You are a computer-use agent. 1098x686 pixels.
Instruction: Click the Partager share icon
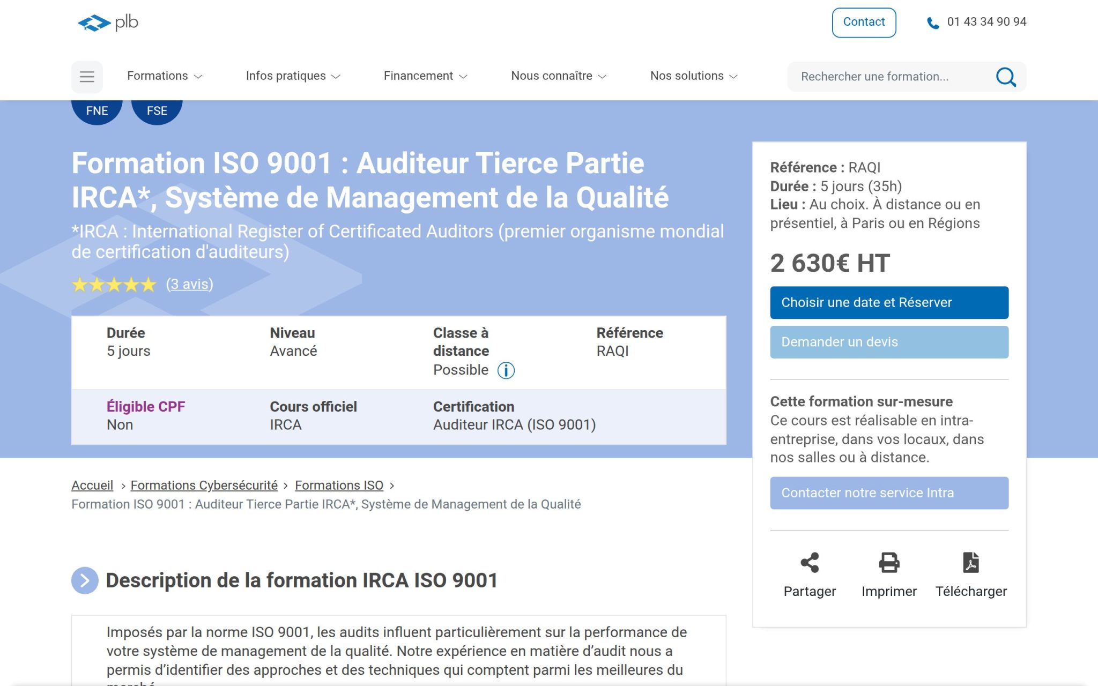coord(809,563)
